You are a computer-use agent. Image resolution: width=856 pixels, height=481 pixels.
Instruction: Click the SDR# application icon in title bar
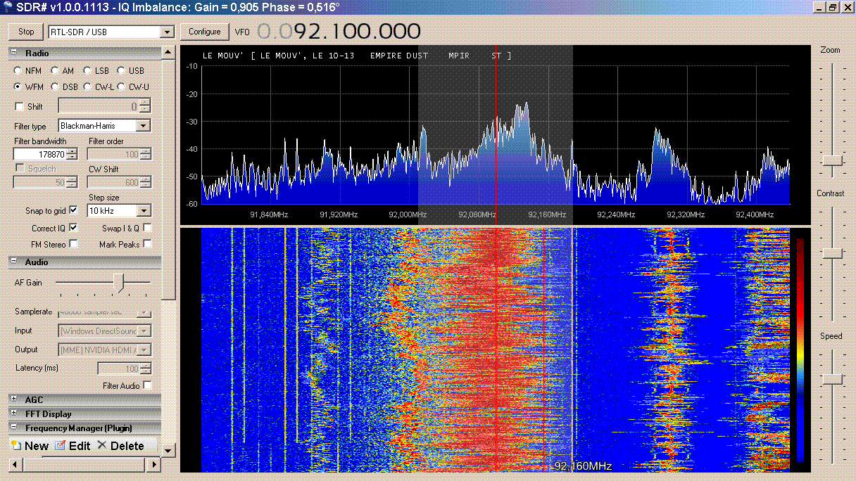tap(7, 6)
